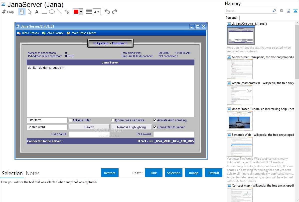Click the Allow Popups toolbar icon
The image size is (299, 202).
click(x=44, y=33)
